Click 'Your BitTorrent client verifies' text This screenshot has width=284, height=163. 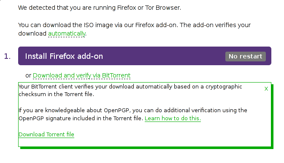56,87
